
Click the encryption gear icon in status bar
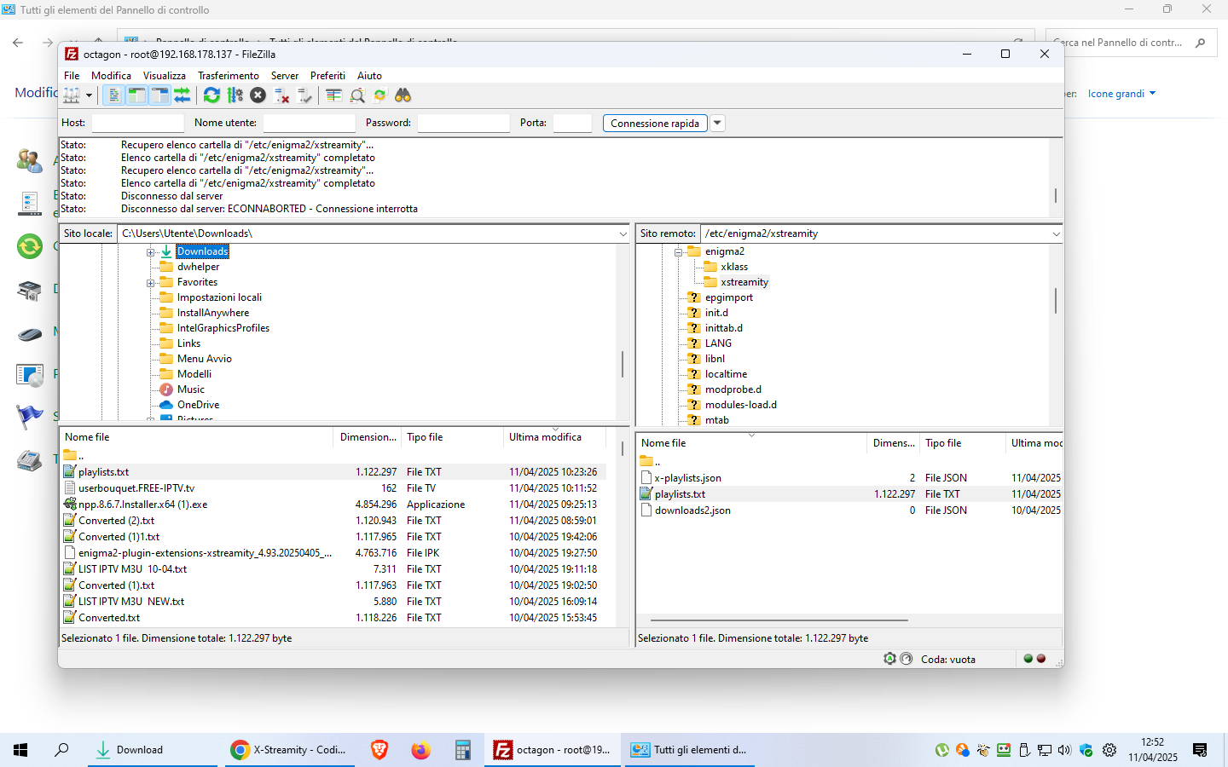pos(889,659)
